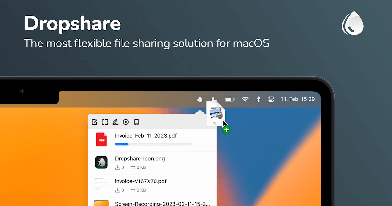Click the Dropshare-Icon.png thumbnail
The width and height of the screenshot is (392, 206).
[101, 162]
